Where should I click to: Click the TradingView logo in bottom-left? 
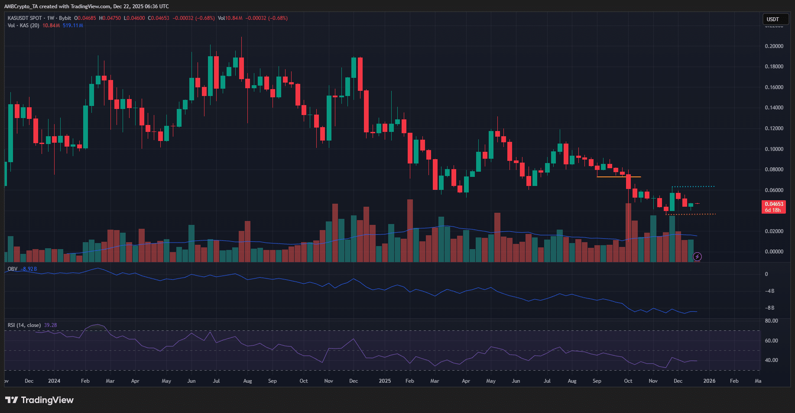click(39, 400)
